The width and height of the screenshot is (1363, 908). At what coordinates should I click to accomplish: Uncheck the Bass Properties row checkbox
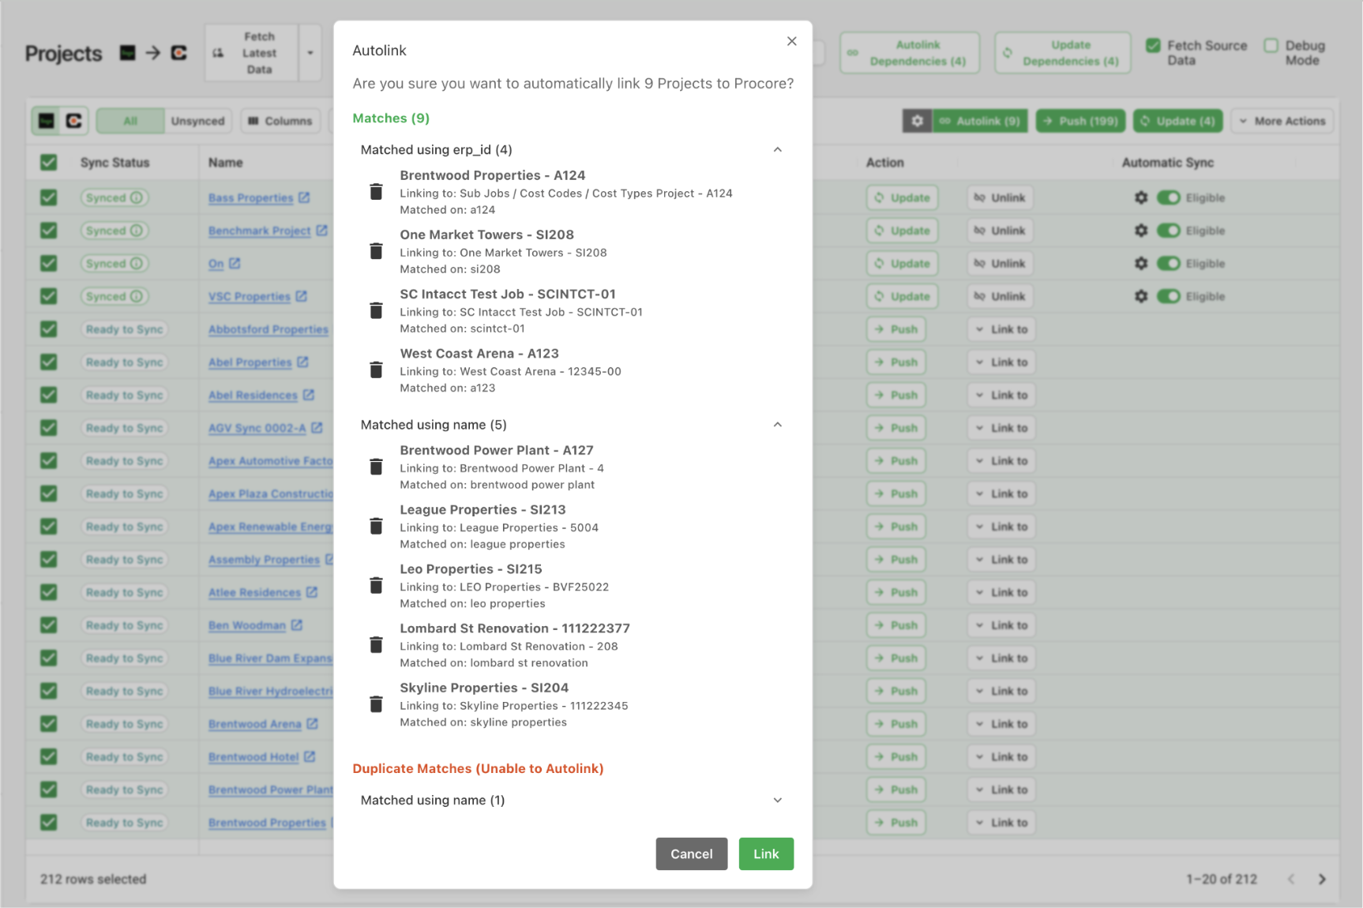[49, 197]
